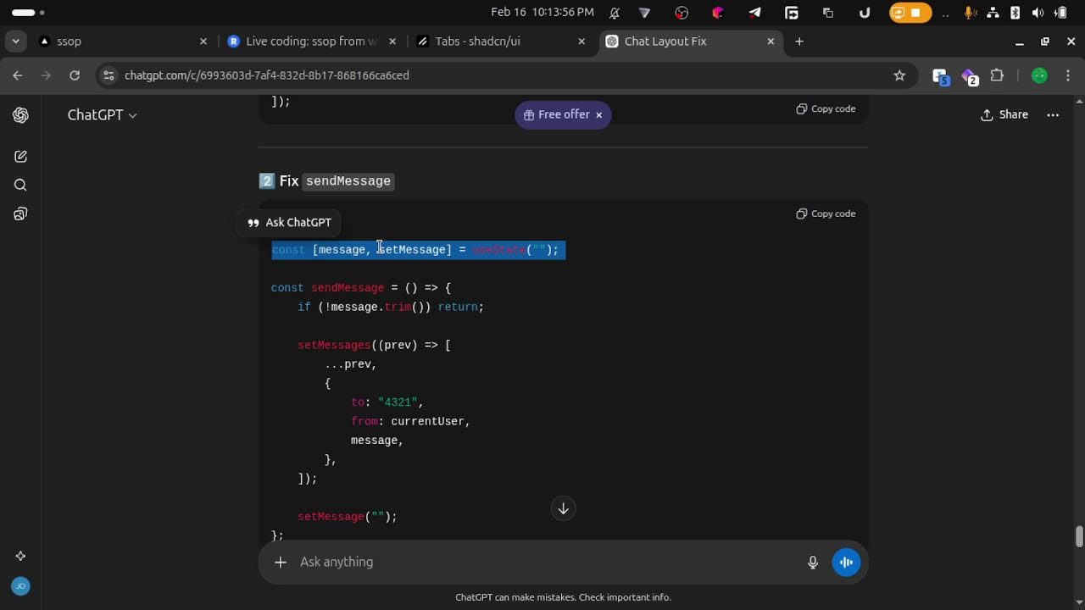
Task: Open the purple extension with badge 2
Action: coord(970,76)
